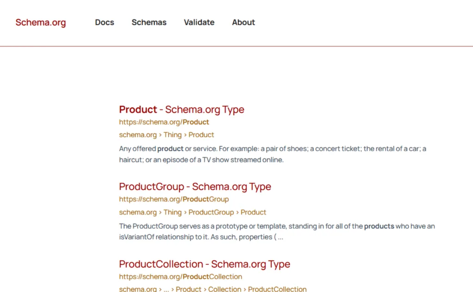The height and width of the screenshot is (292, 473).
Task: Click the Schema.org logo in the header
Action: pos(41,22)
